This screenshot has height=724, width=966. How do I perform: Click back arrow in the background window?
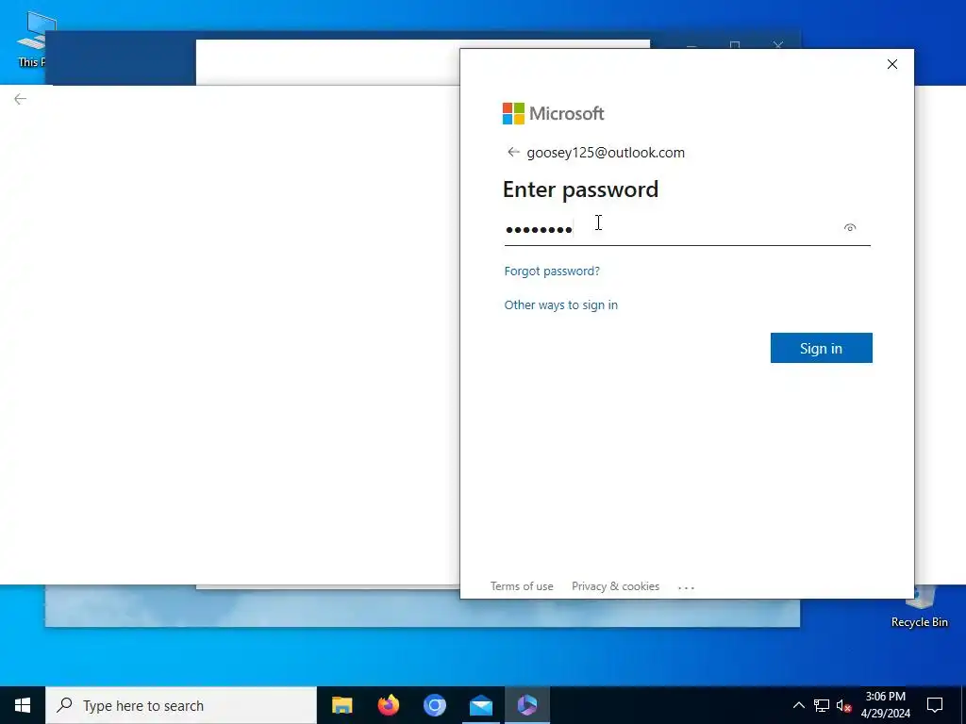(x=21, y=99)
